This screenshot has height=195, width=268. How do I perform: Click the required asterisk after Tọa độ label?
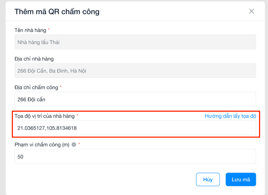77,115
